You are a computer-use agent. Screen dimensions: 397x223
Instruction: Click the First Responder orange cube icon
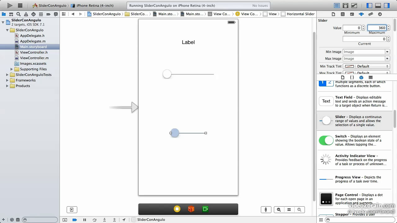pos(191,209)
